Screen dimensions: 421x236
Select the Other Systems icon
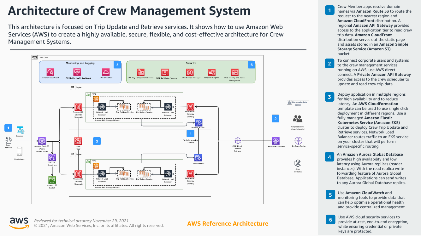click(298, 163)
